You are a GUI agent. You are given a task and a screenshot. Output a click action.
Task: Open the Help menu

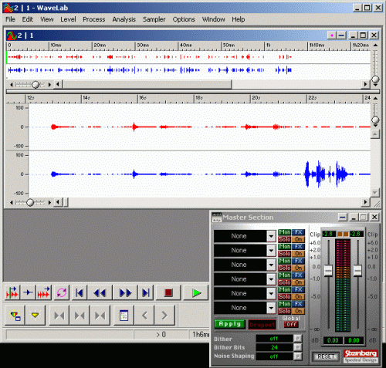tap(239, 19)
